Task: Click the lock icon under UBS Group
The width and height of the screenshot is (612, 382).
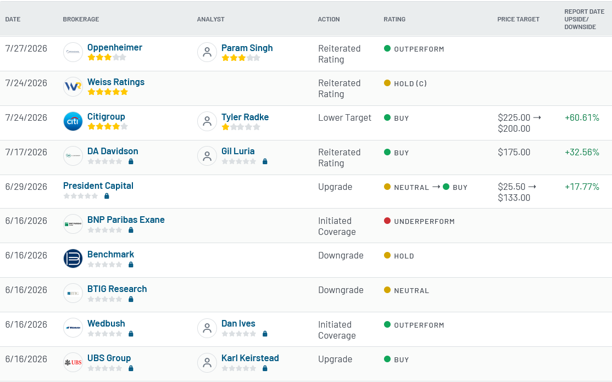Action: click(131, 368)
